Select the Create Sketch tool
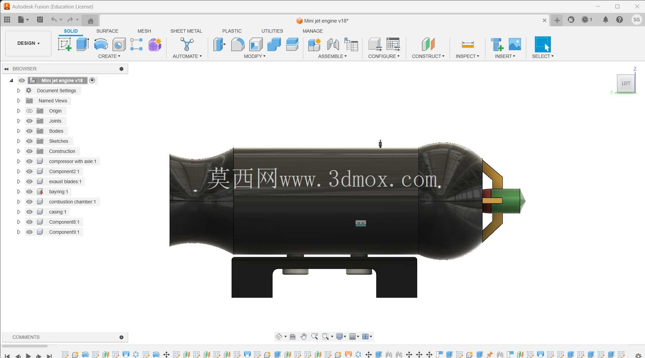 pyautogui.click(x=64, y=44)
